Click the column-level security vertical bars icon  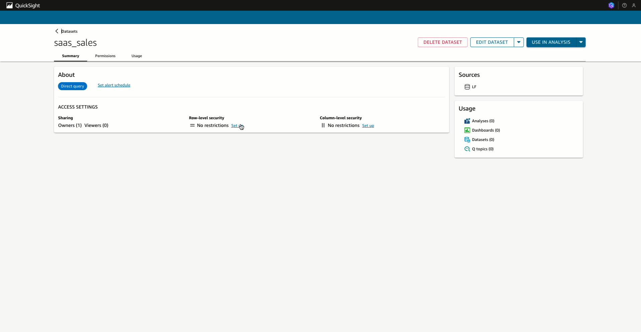tap(323, 125)
